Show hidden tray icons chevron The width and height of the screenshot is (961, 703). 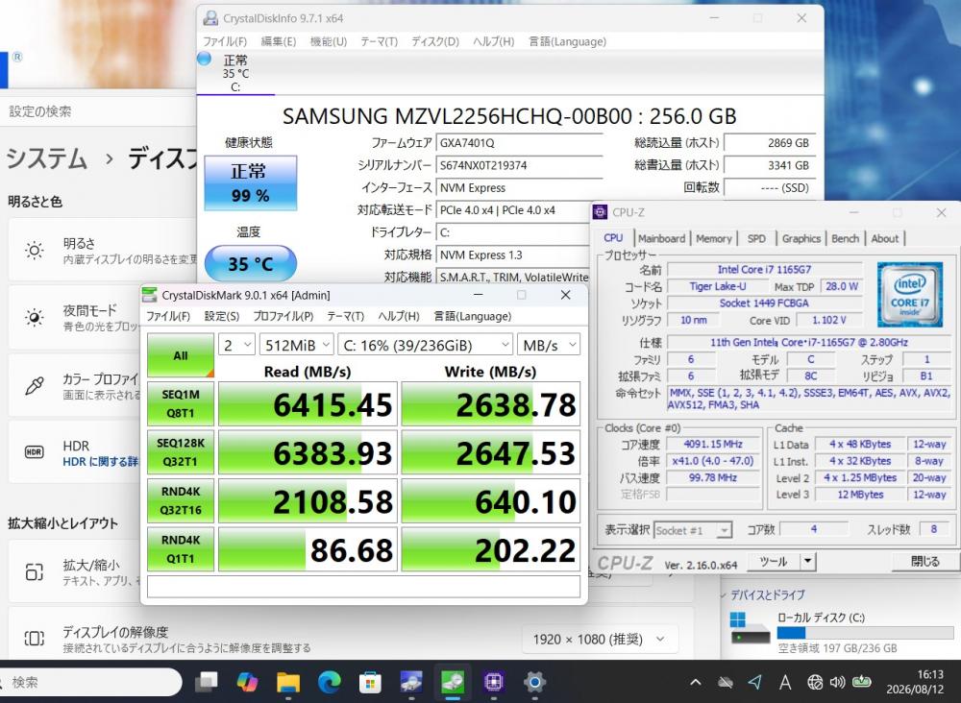pyautogui.click(x=696, y=682)
